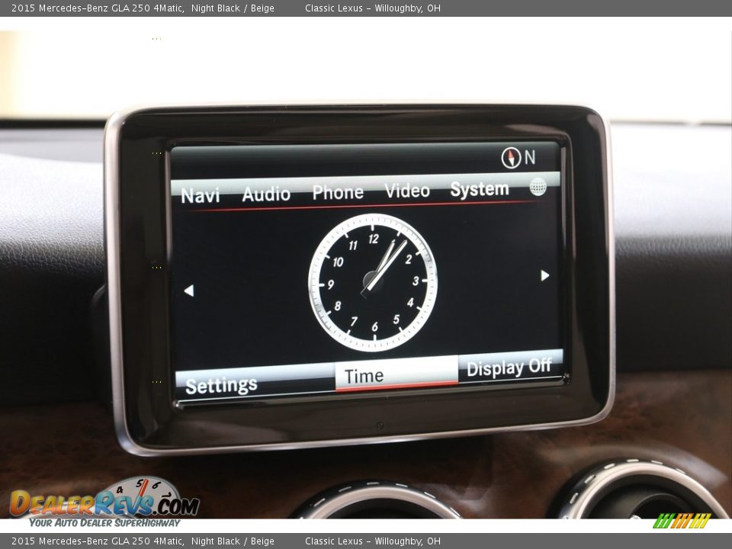Viewport: 732px width, 549px height.
Task: Tap the globe internet icon
Action: pyautogui.click(x=538, y=187)
